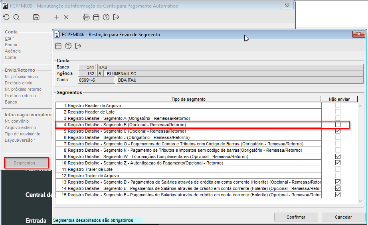Select row 'Registro Header de Lote'

(x=188, y=112)
